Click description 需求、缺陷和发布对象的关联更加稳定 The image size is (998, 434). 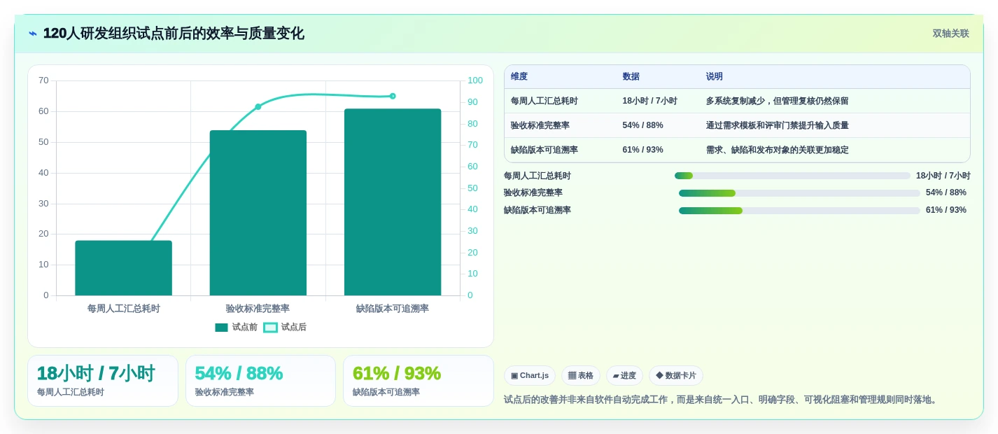(777, 150)
